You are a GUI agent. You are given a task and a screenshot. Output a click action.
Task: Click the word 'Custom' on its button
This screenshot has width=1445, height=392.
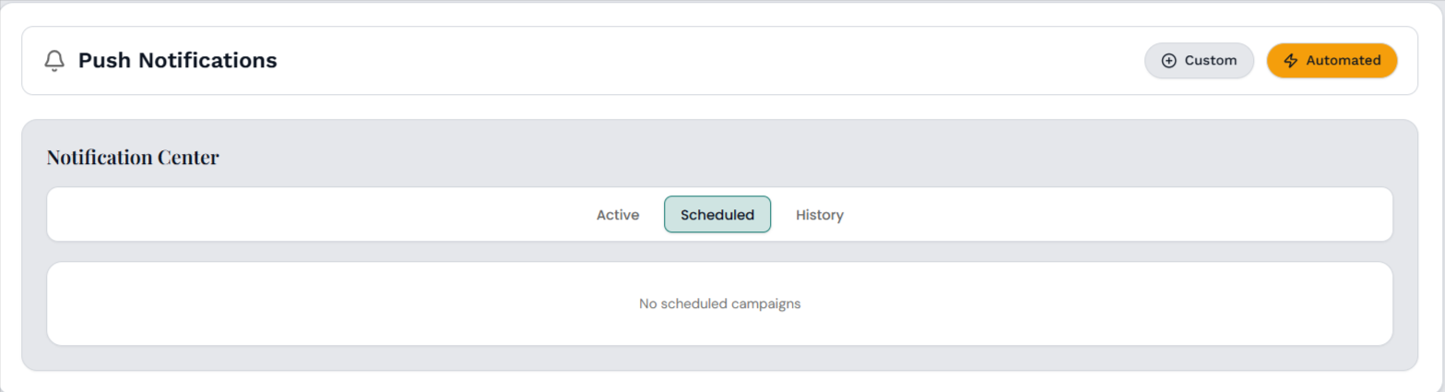click(x=1210, y=61)
